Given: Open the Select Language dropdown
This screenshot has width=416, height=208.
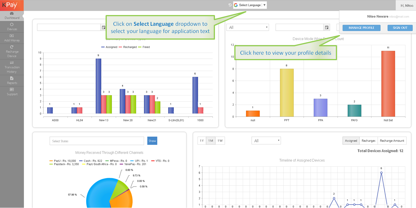Looking at the screenshot, I should coord(250,5).
